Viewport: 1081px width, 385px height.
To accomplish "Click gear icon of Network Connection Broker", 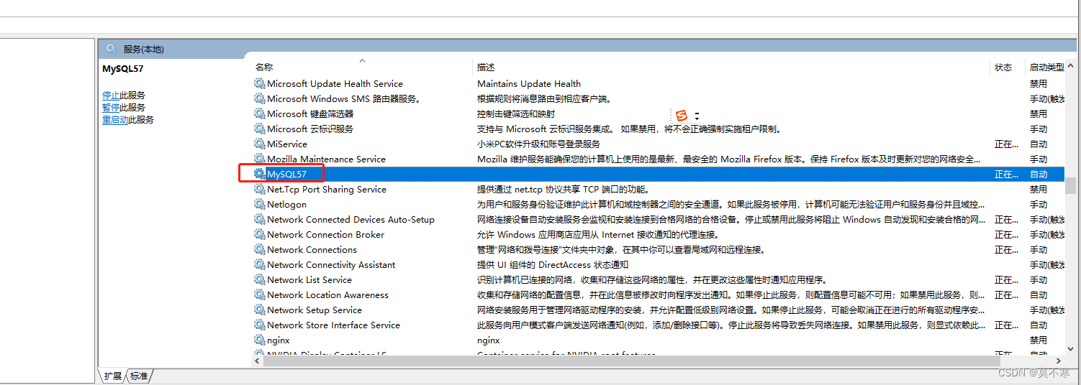I will pos(260,234).
